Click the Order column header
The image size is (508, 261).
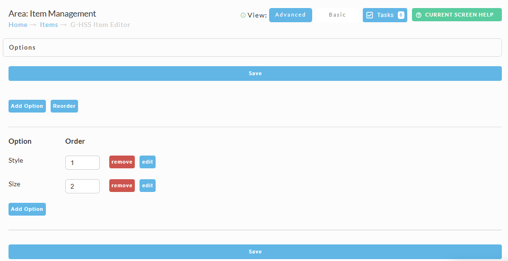pyautogui.click(x=75, y=141)
